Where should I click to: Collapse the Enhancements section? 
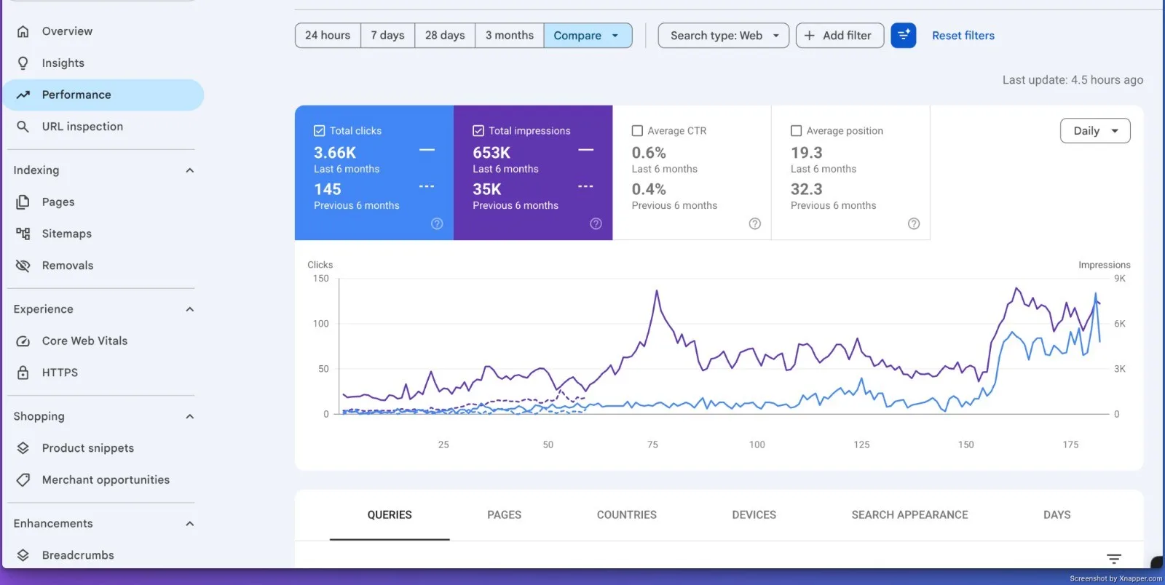point(190,524)
